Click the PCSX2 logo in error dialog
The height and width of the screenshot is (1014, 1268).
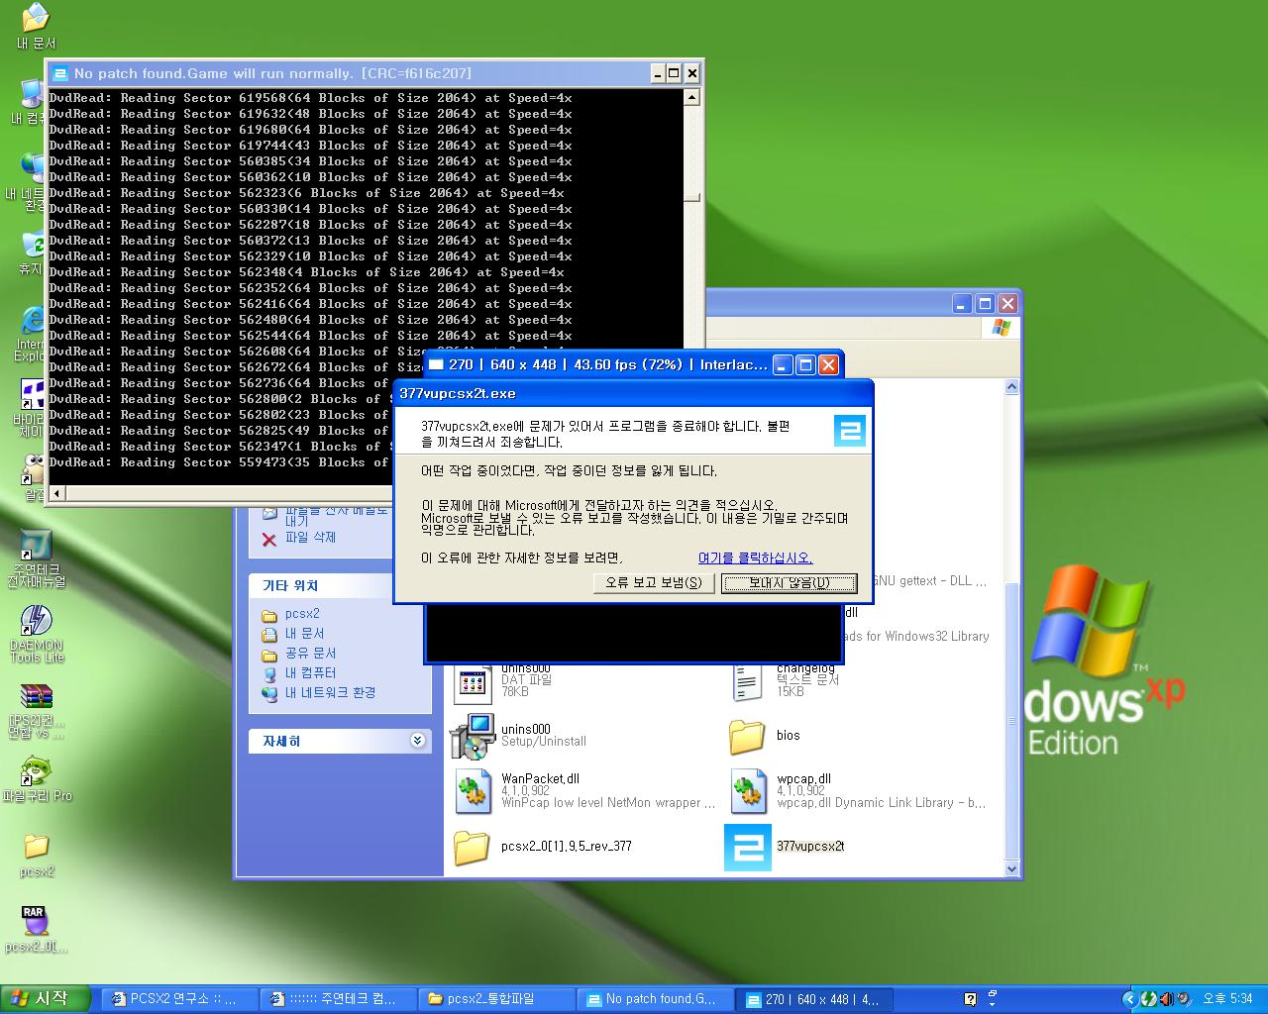[849, 431]
